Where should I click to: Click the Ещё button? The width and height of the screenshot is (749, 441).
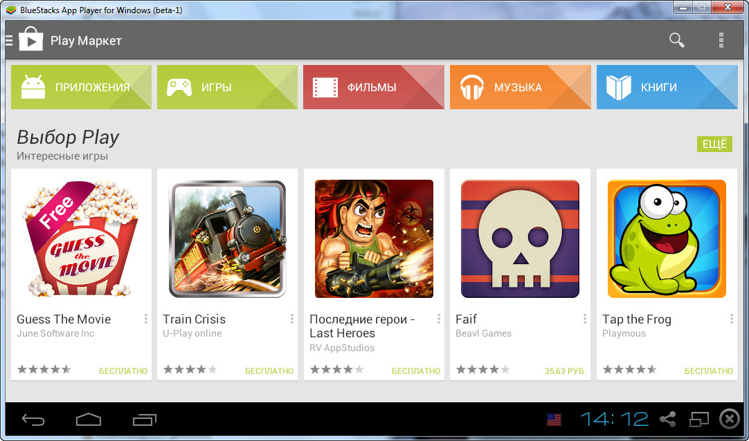[x=714, y=144]
